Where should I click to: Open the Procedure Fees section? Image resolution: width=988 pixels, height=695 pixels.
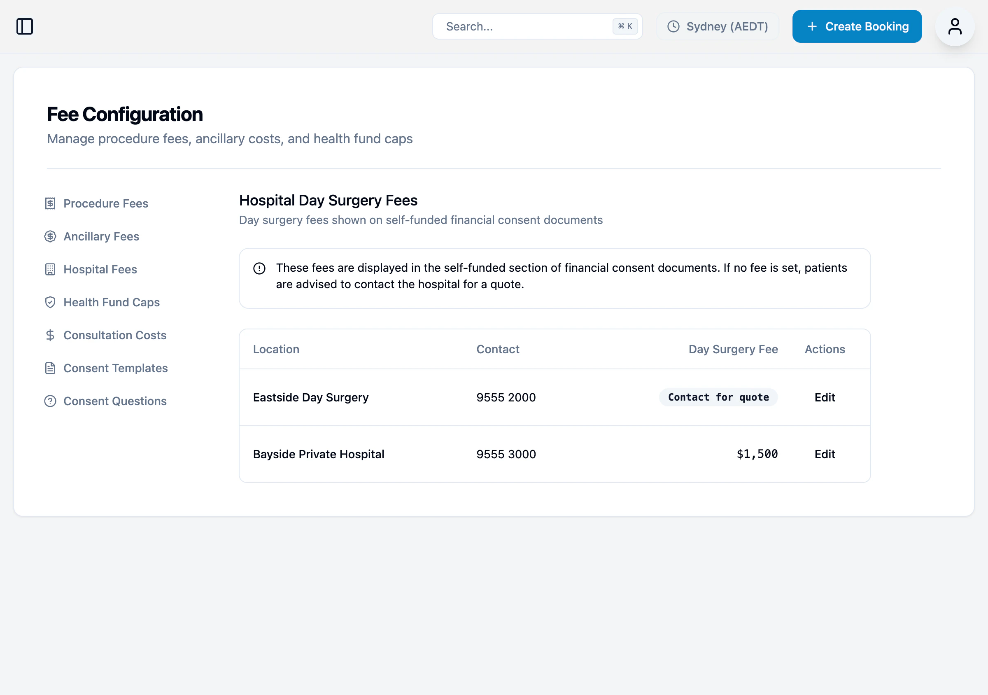point(106,203)
